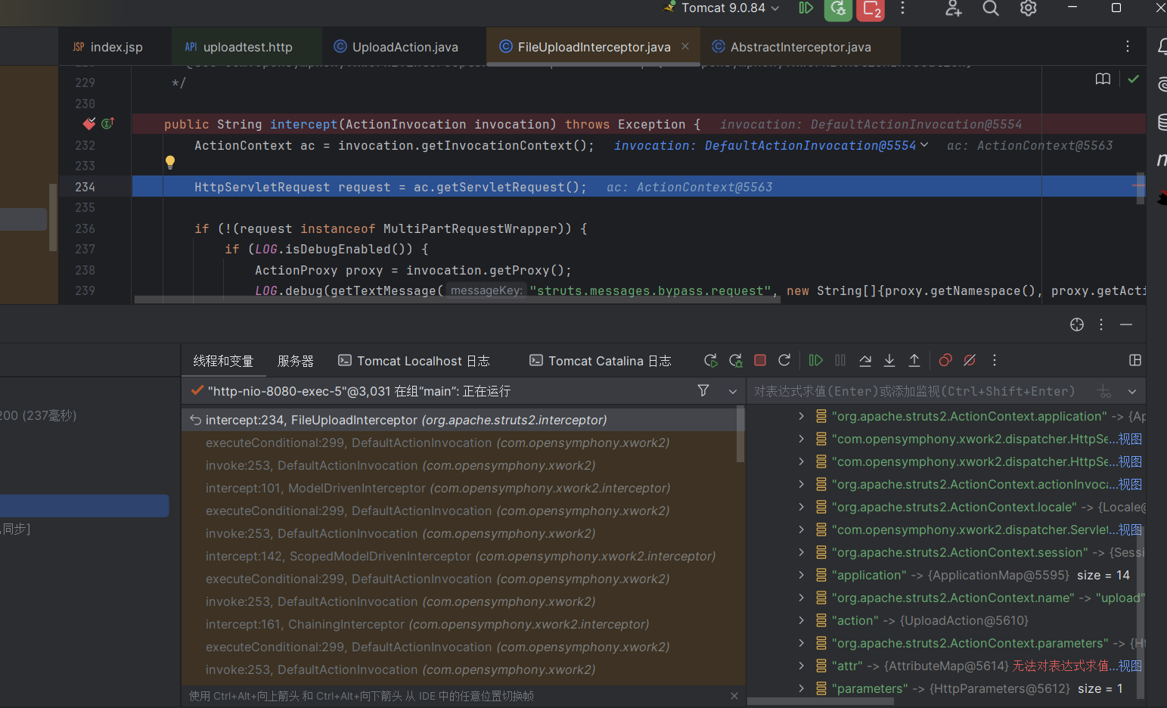Click Rerun Tomcat icon in debug toolbar

coord(710,361)
